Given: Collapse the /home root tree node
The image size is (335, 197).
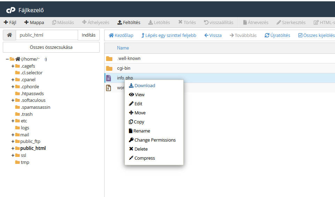Looking at the screenshot, I should click(x=7, y=59).
